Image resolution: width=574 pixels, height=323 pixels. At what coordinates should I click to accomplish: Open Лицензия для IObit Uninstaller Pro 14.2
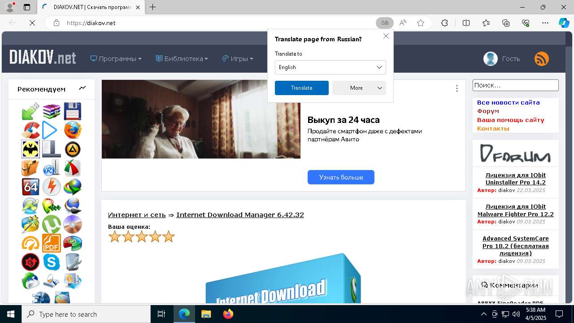pos(516,179)
